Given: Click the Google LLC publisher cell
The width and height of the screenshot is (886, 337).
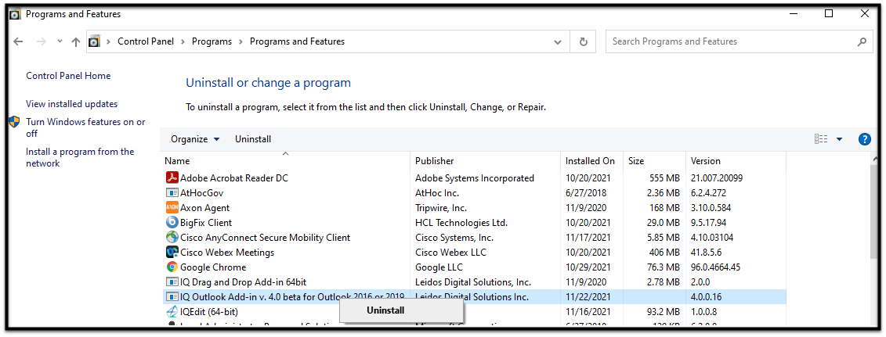Looking at the screenshot, I should (x=439, y=267).
